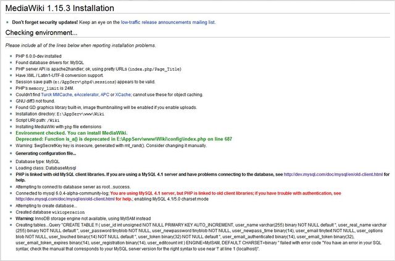Click 'Attempting to create database...' line
The image size is (395, 261).
[x=46, y=206]
